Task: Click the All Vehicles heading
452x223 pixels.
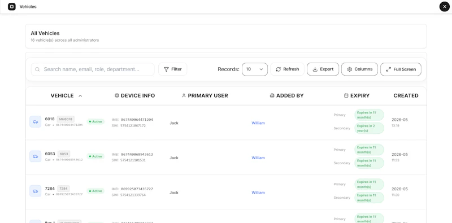Action: click(x=45, y=33)
